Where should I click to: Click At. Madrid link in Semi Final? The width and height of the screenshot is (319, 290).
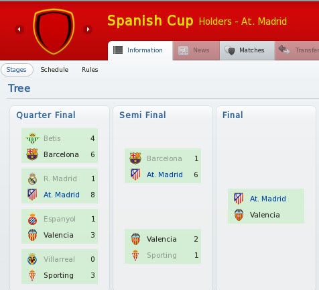coord(165,175)
